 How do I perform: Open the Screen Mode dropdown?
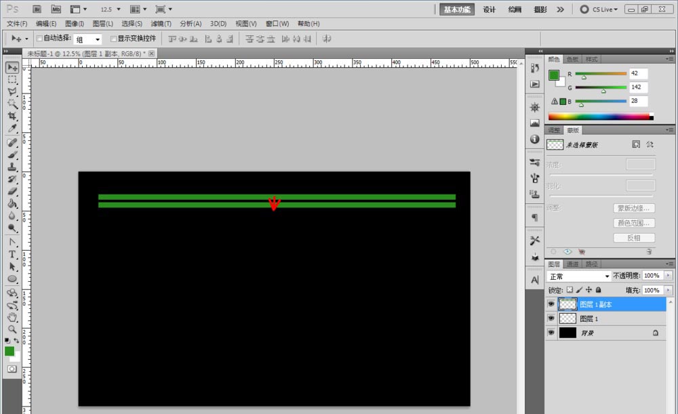(x=163, y=9)
